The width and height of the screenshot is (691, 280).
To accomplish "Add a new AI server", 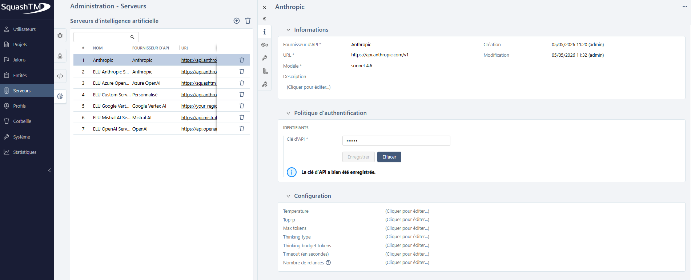I will 237,21.
